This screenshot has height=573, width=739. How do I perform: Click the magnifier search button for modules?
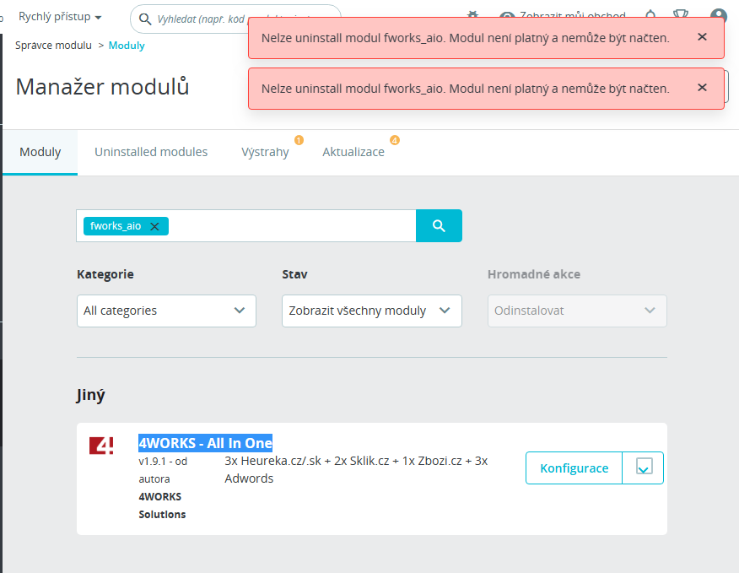coord(439,226)
